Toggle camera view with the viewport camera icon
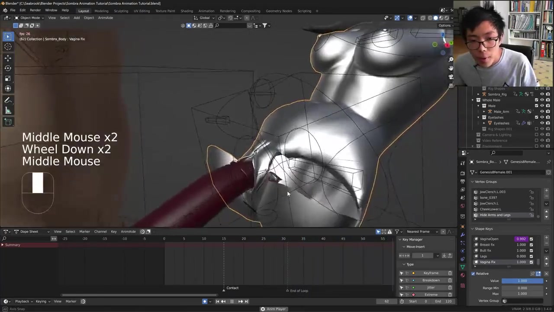Image resolution: width=554 pixels, height=312 pixels. click(x=451, y=77)
